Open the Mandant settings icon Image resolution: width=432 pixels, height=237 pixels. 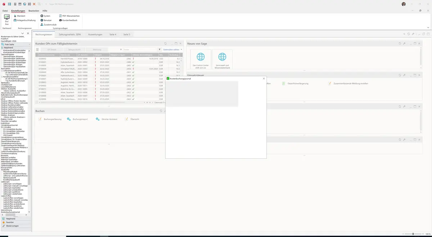pyautogui.click(x=15, y=16)
